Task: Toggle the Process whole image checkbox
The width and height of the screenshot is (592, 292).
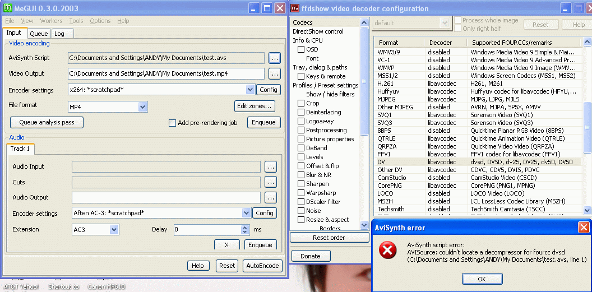Action: [457, 20]
